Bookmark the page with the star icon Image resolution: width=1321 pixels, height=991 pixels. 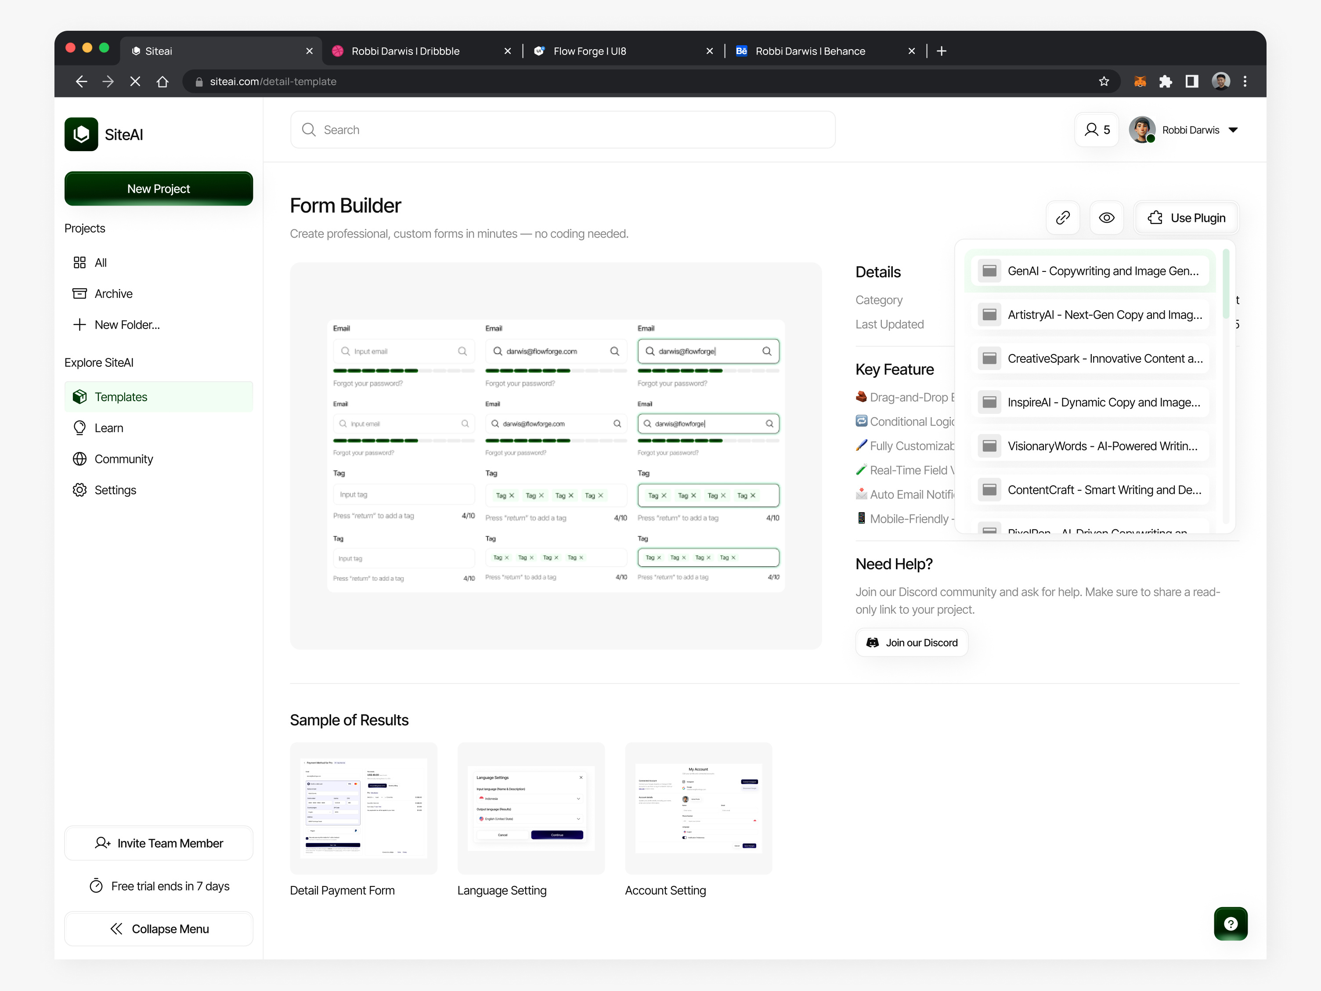[1104, 81]
